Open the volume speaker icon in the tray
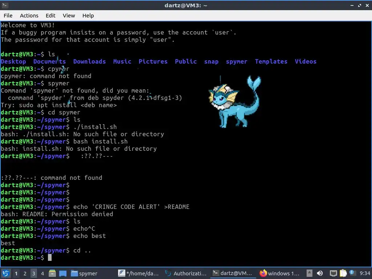Screen dimensions: 372x279 click(320, 273)
